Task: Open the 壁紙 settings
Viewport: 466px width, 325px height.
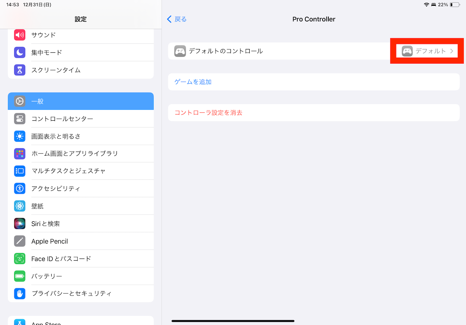Action: click(81, 206)
